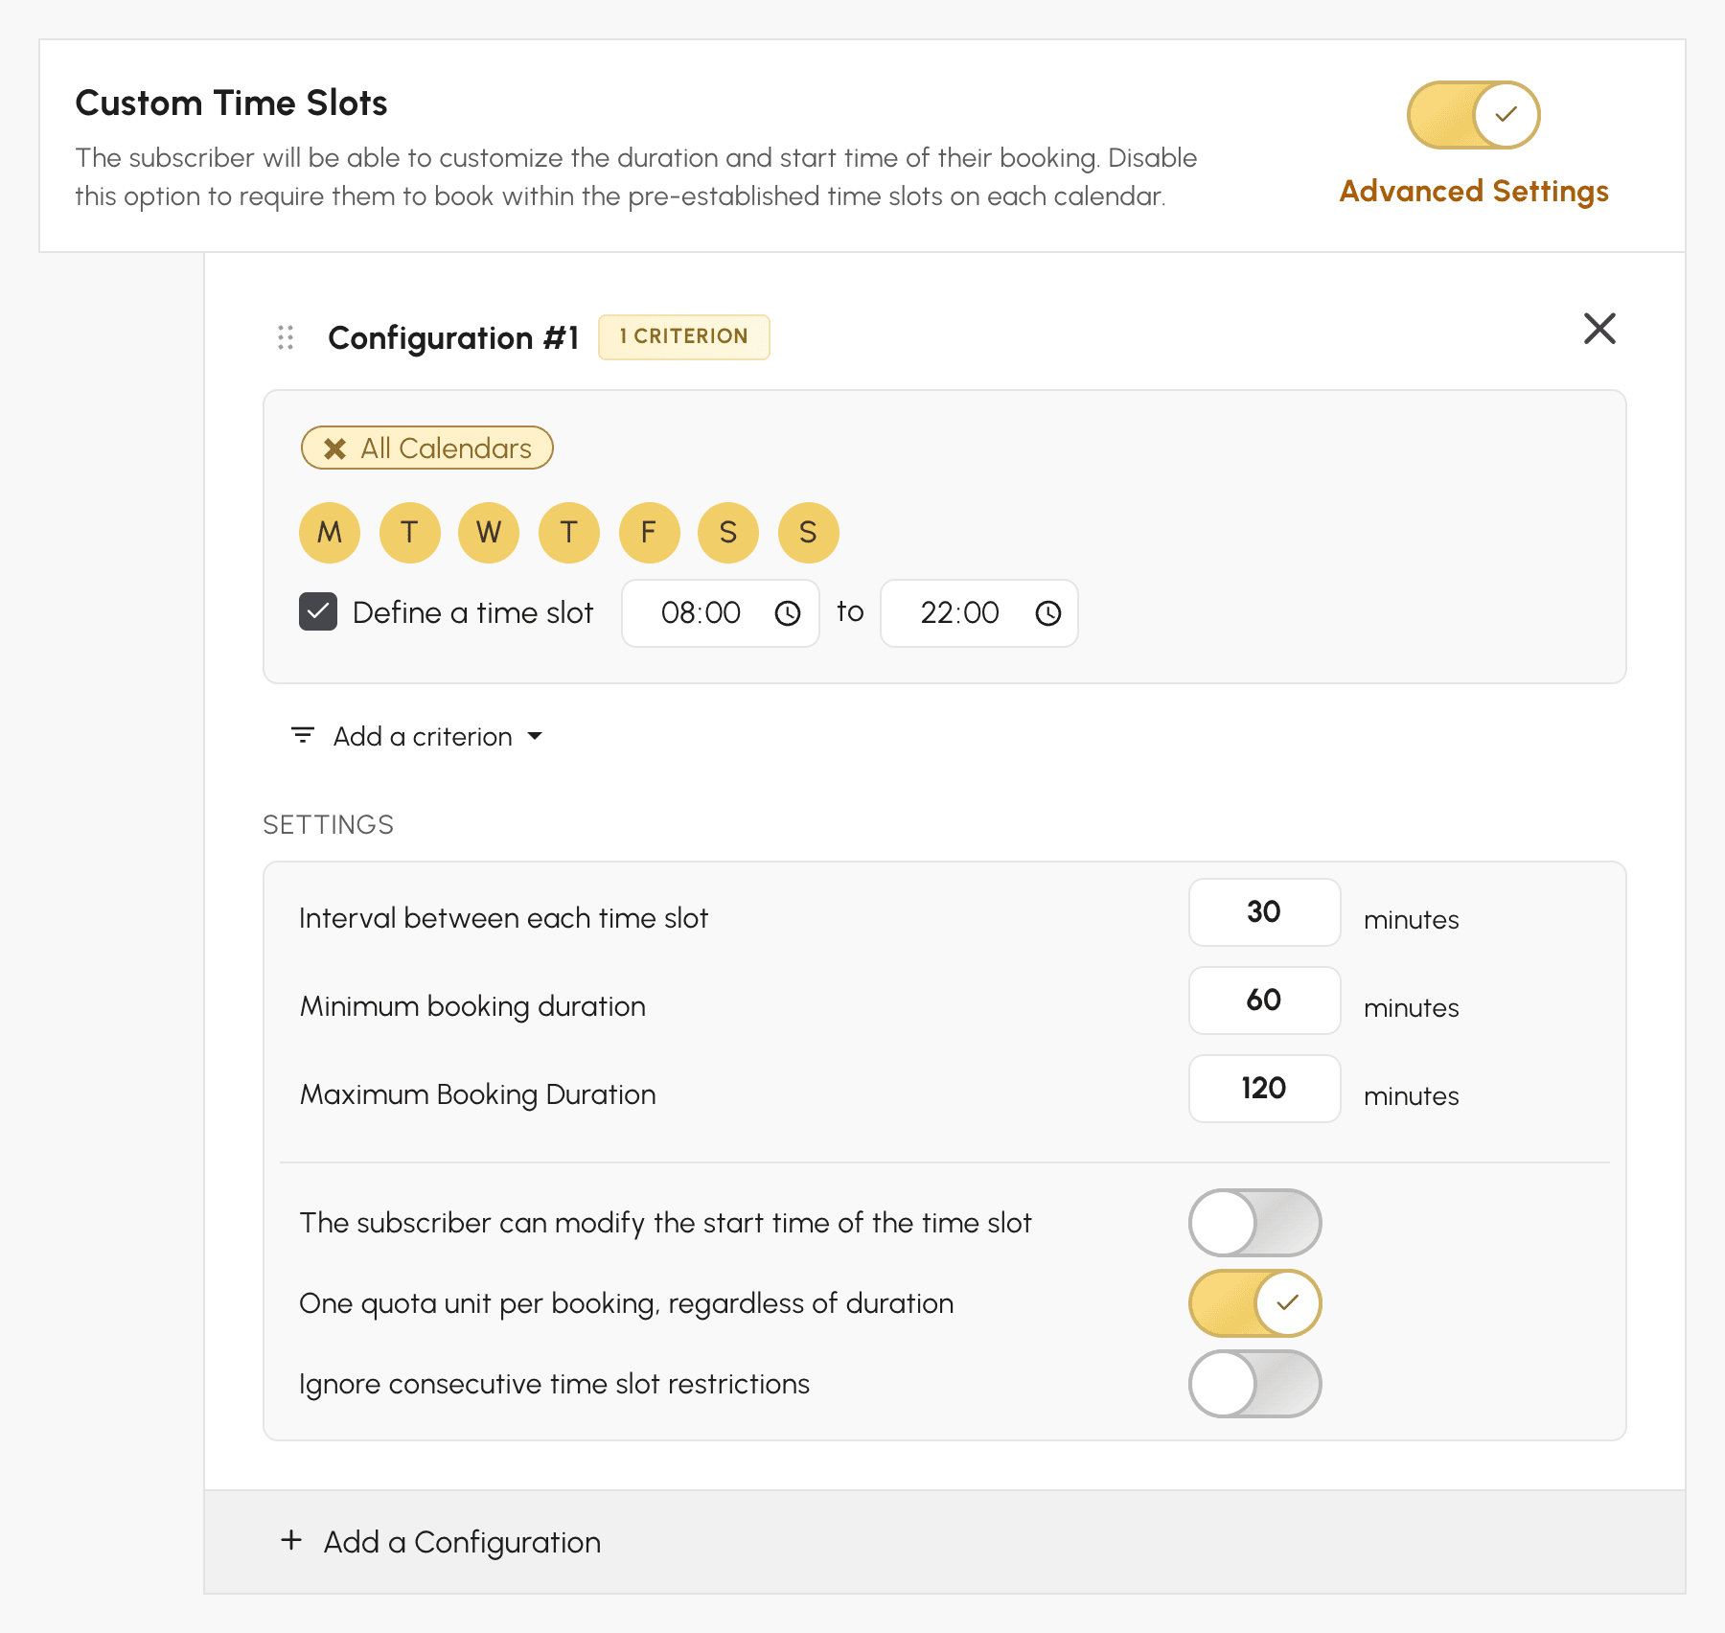Open Advanced Settings link

(1473, 191)
